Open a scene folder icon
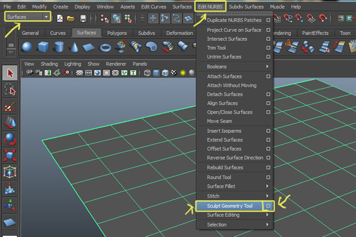356x237 pixels. (71, 18)
